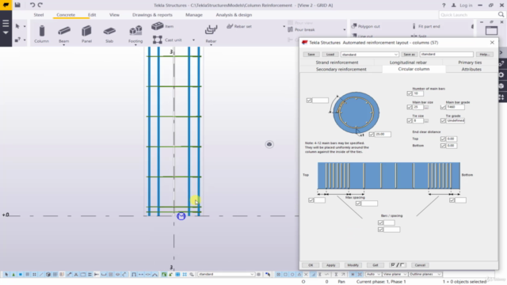
Task: Toggle the Tie size checkbox
Action: [410, 120]
